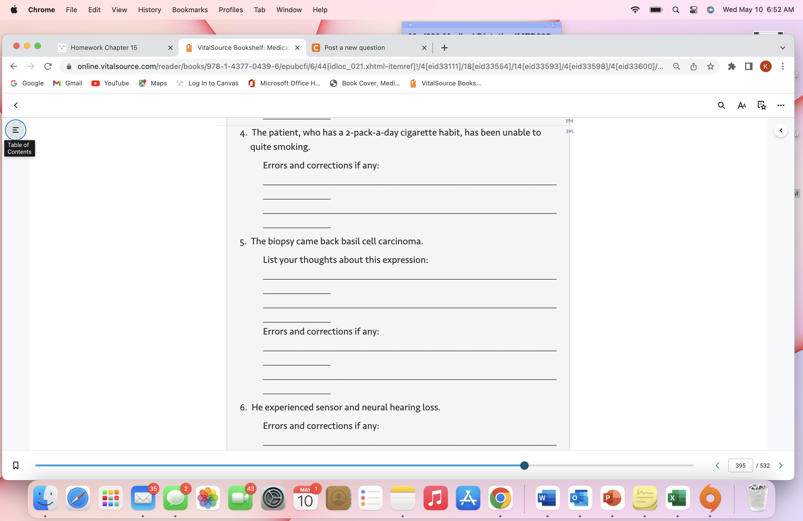The width and height of the screenshot is (803, 521).
Task: Click the page number input field
Action: tap(740, 465)
